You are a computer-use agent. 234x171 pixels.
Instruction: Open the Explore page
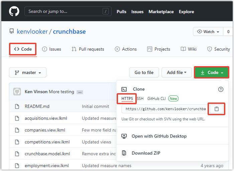coord(187,12)
